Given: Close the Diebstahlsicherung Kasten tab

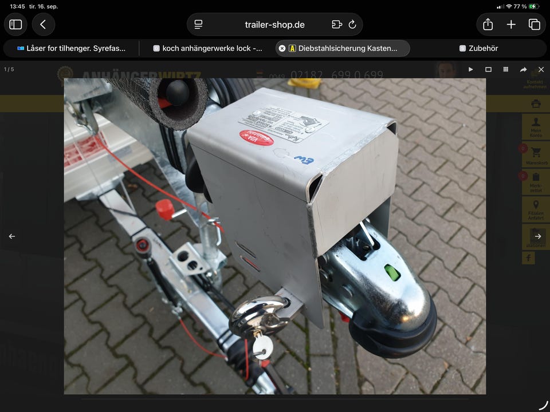Looking at the screenshot, I should [282, 48].
